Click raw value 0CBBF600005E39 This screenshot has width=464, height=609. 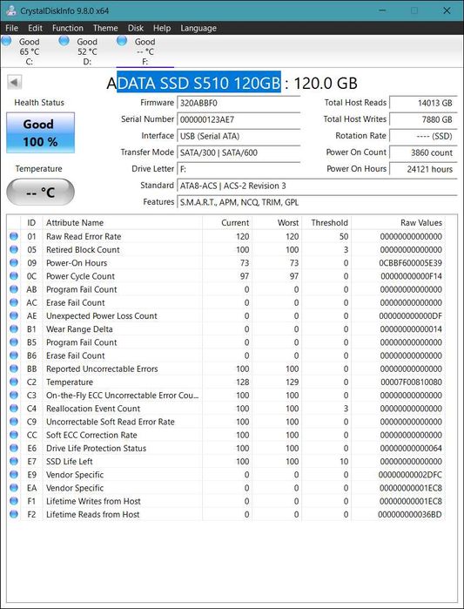coord(411,263)
